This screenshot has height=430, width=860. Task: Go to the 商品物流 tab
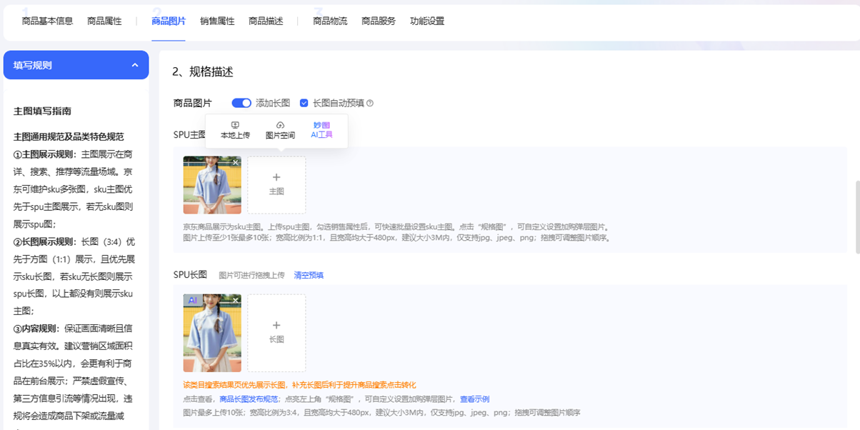click(330, 21)
